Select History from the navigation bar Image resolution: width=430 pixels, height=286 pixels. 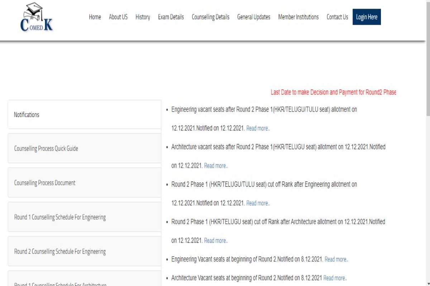[x=143, y=17]
